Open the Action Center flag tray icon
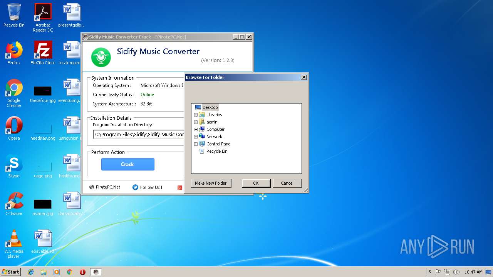The height and width of the screenshot is (277, 493). point(438,272)
